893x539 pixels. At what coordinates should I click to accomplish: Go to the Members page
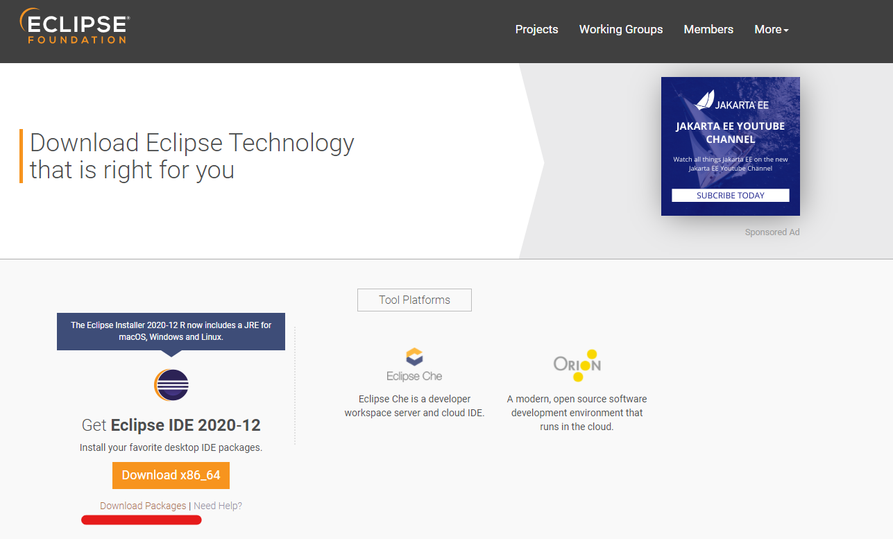point(708,29)
